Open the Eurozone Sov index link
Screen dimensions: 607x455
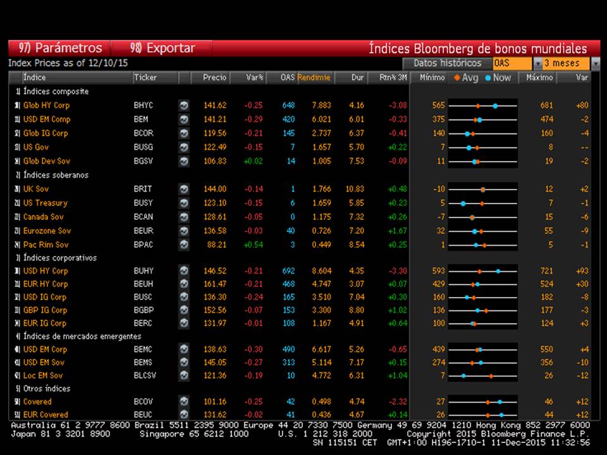pos(47,231)
